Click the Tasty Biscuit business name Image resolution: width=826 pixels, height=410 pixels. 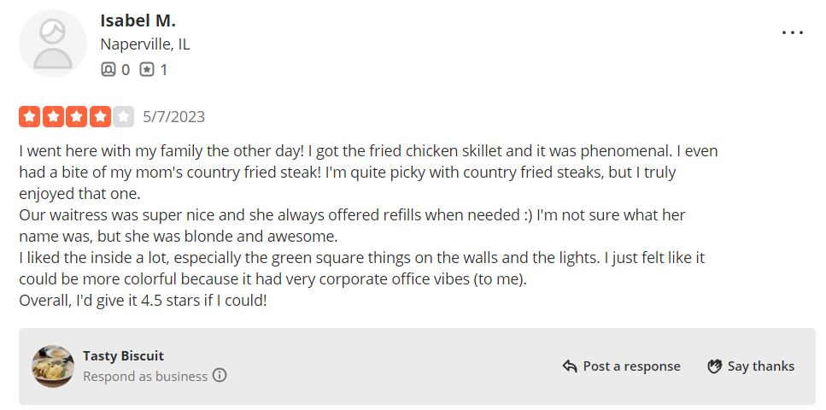click(x=123, y=355)
